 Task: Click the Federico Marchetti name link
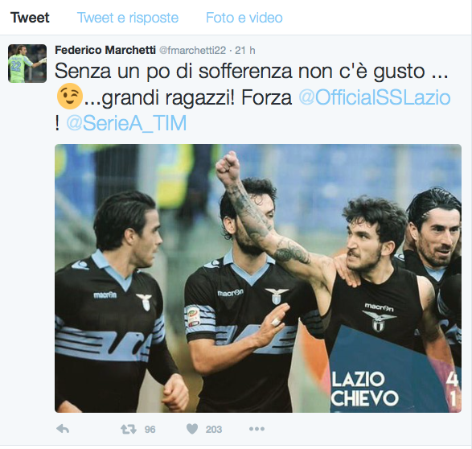105,50
